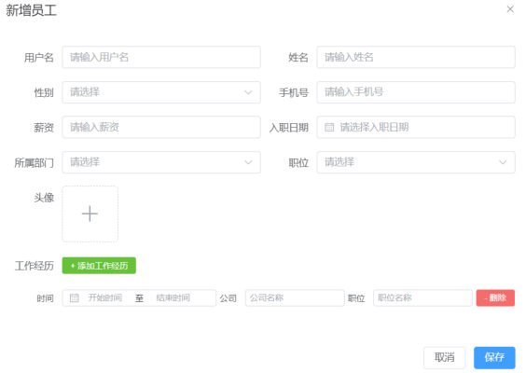Select the 开始时间 field

click(x=105, y=297)
